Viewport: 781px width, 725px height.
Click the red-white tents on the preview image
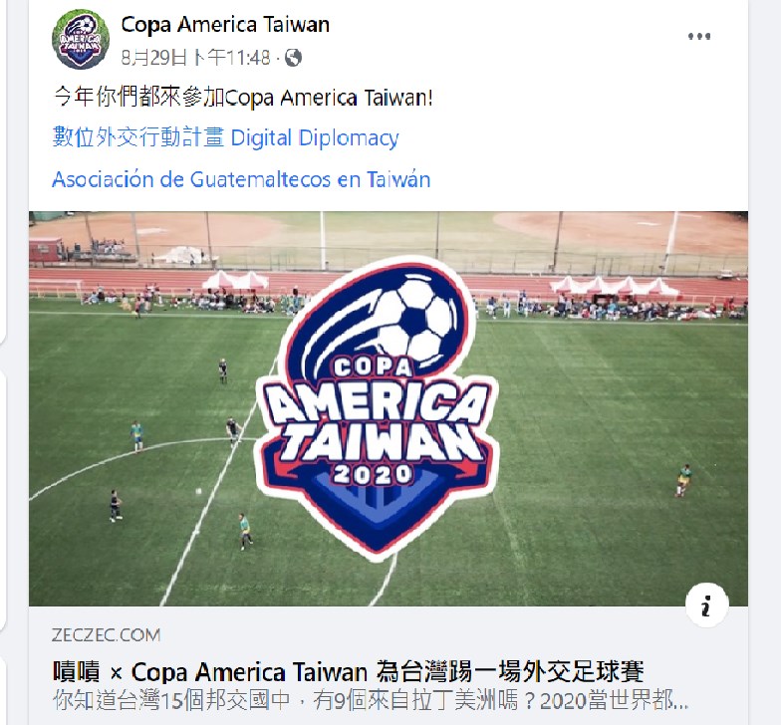(x=614, y=287)
